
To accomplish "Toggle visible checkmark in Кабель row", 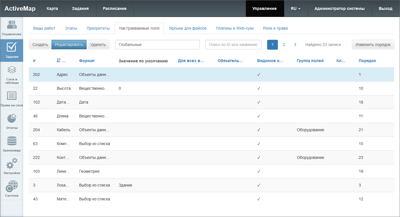I will point(259,130).
